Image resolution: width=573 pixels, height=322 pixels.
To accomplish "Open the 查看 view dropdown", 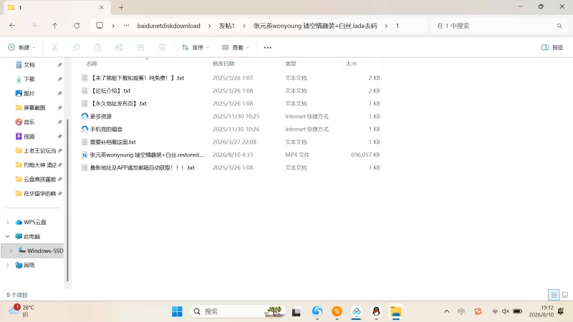I will pos(236,47).
